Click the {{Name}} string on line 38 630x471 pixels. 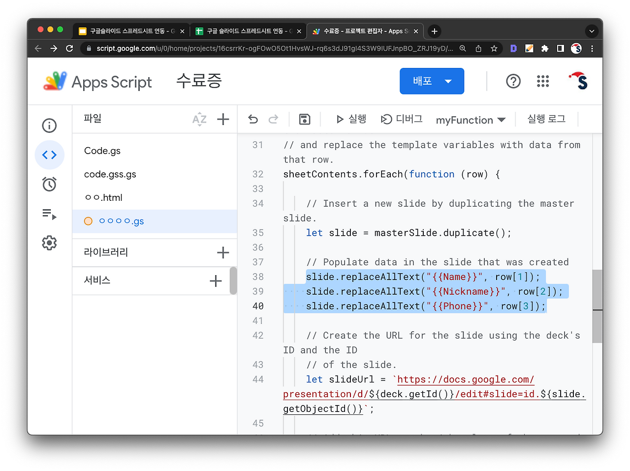click(455, 277)
